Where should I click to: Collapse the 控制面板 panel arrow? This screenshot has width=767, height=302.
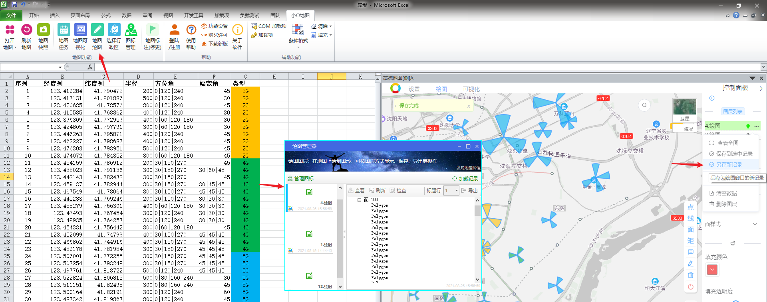pyautogui.click(x=761, y=88)
